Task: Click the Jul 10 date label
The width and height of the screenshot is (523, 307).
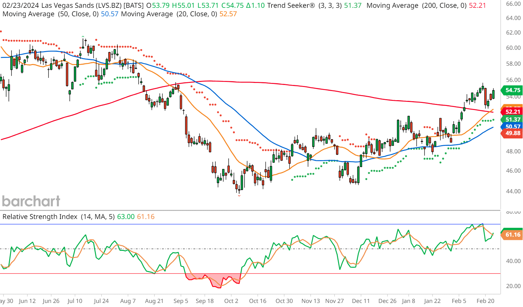Action: point(75,301)
